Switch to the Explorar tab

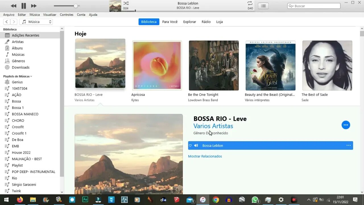pyautogui.click(x=190, y=22)
